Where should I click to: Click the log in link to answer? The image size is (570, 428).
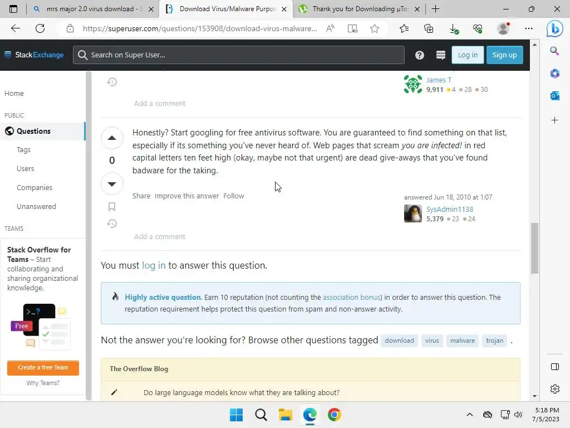point(154,265)
